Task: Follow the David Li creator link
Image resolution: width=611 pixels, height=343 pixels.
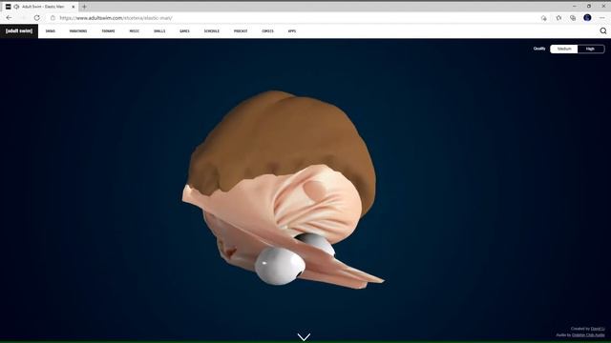Action: (598, 329)
